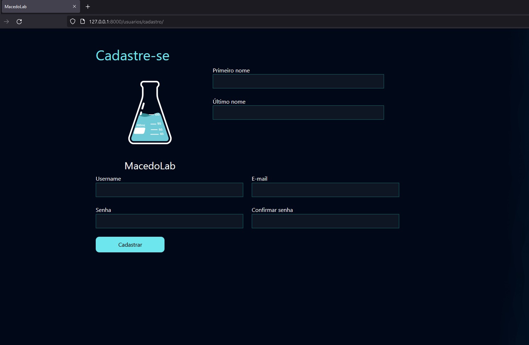
Task: Focus the Confirmar senha field
Action: (325, 221)
